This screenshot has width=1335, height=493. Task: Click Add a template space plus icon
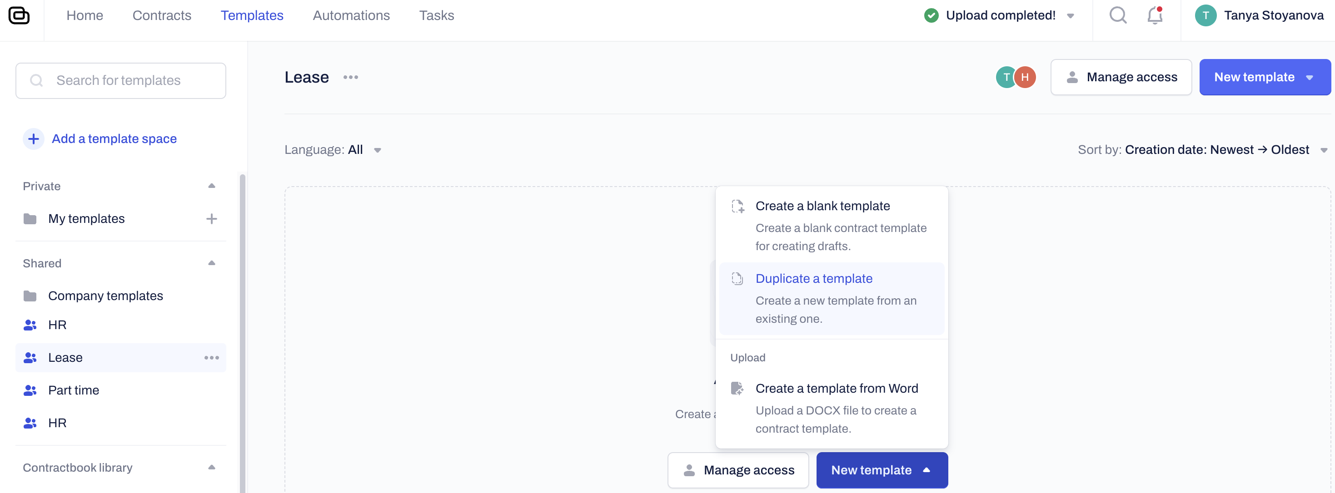[34, 139]
